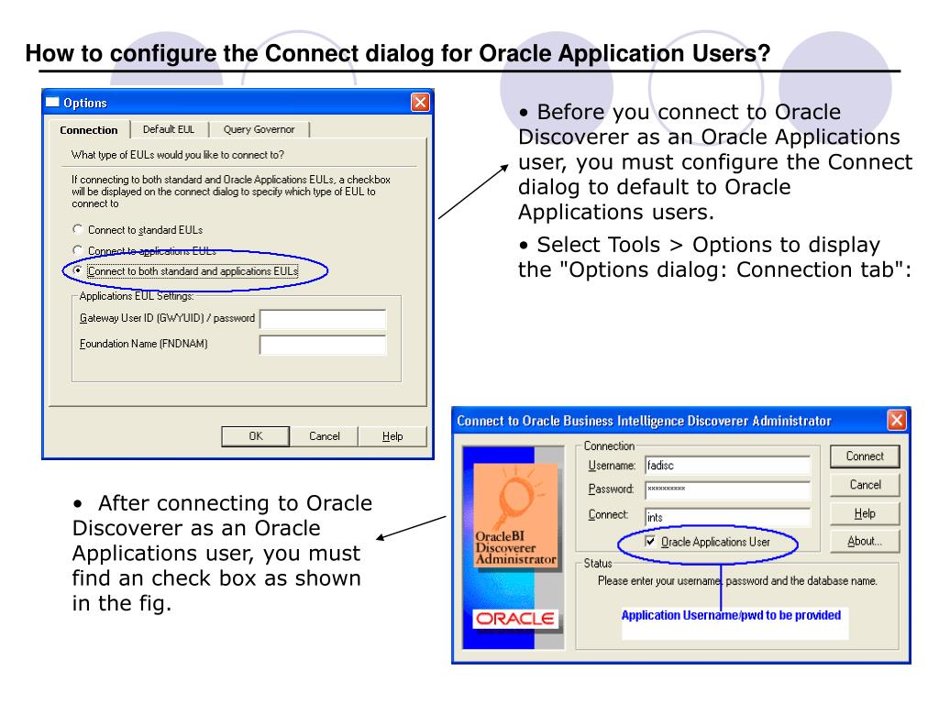Click the Options dialog title icon

pos(52,103)
